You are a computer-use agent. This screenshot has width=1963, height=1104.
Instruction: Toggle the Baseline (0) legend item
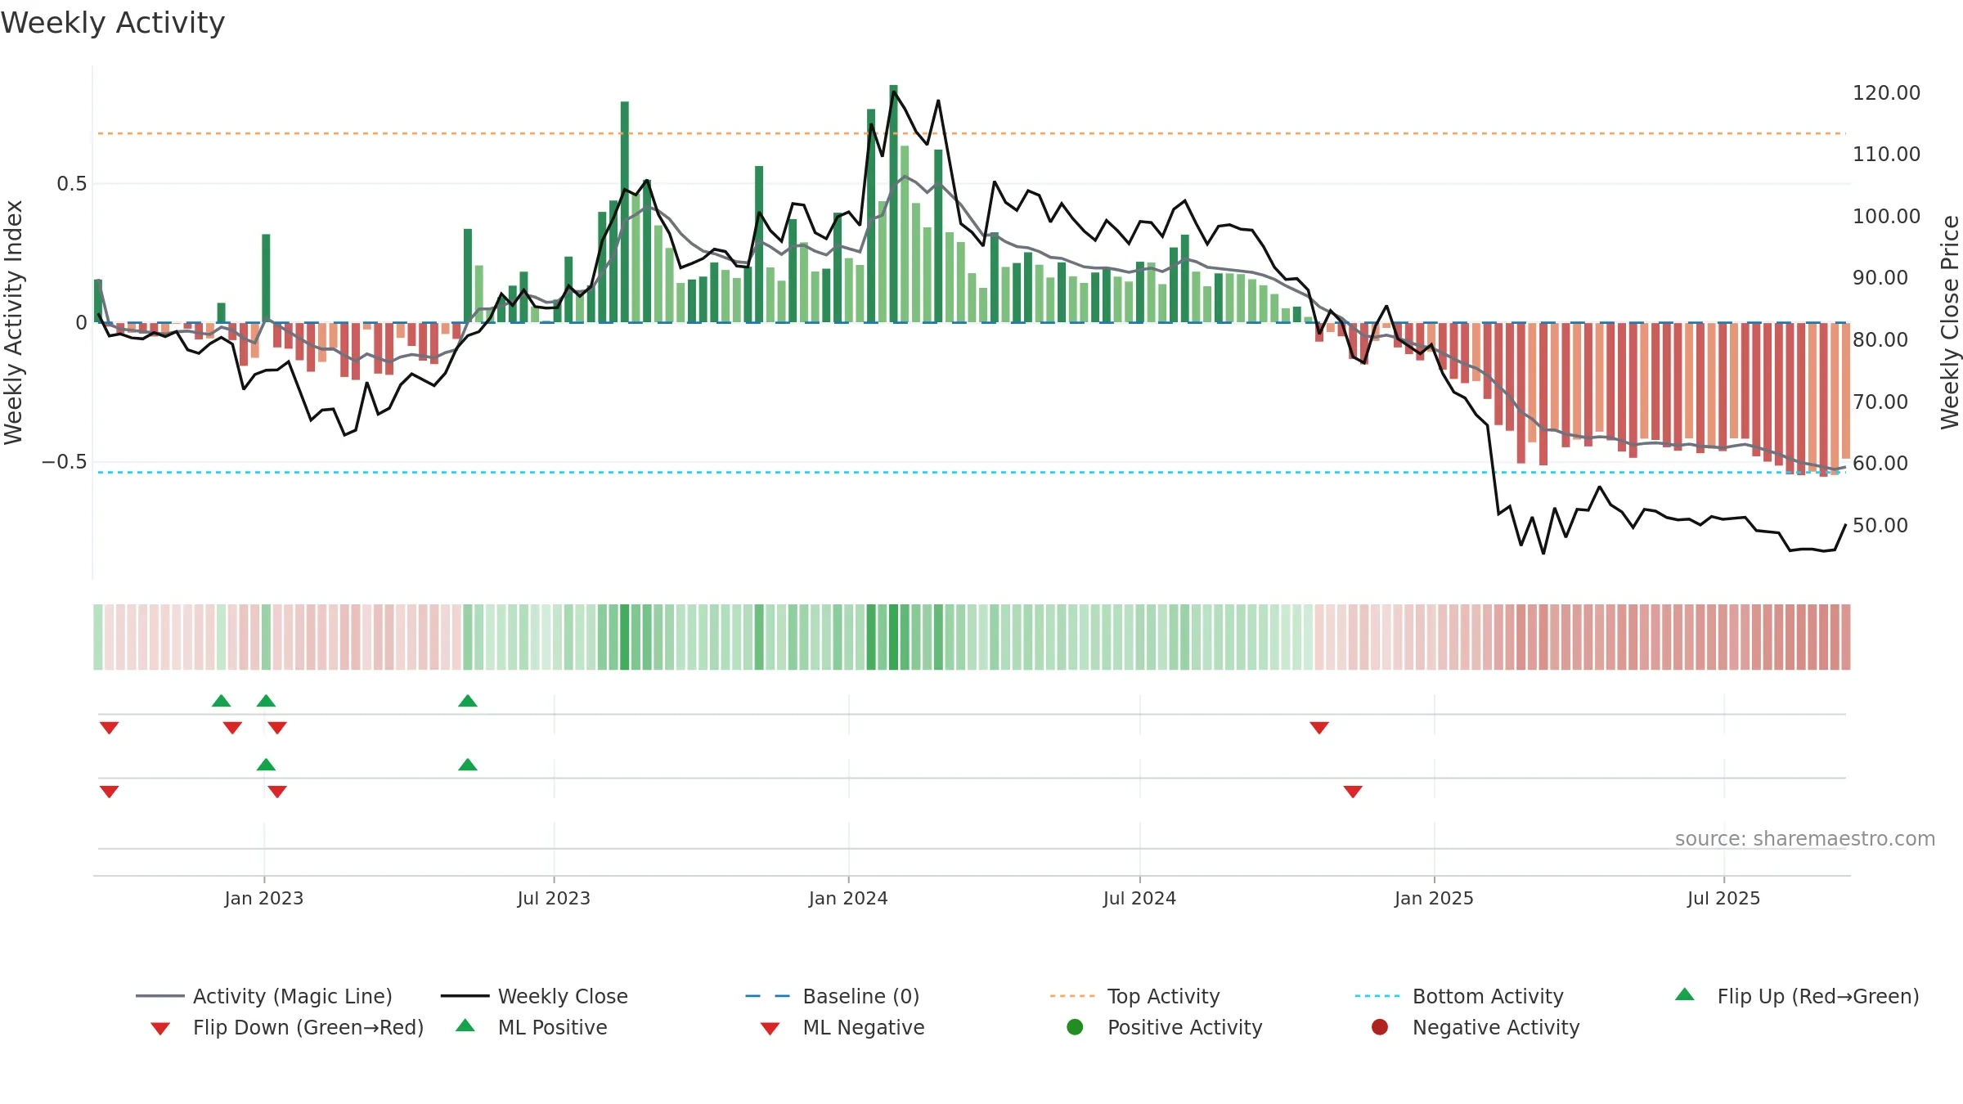(833, 996)
